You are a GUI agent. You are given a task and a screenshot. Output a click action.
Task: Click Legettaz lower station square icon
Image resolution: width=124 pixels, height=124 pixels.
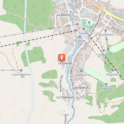click(x=81, y=71)
